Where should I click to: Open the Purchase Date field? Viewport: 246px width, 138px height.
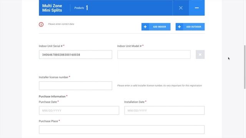pos(79,110)
